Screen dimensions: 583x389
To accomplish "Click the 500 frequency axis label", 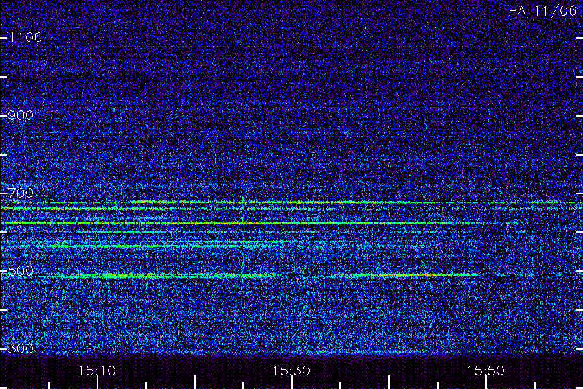I will [21, 270].
